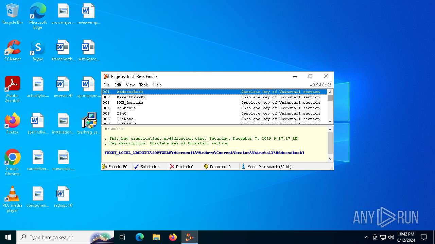Click the details pane scroll down arrow
The height and width of the screenshot is (244, 435).
tap(330, 159)
